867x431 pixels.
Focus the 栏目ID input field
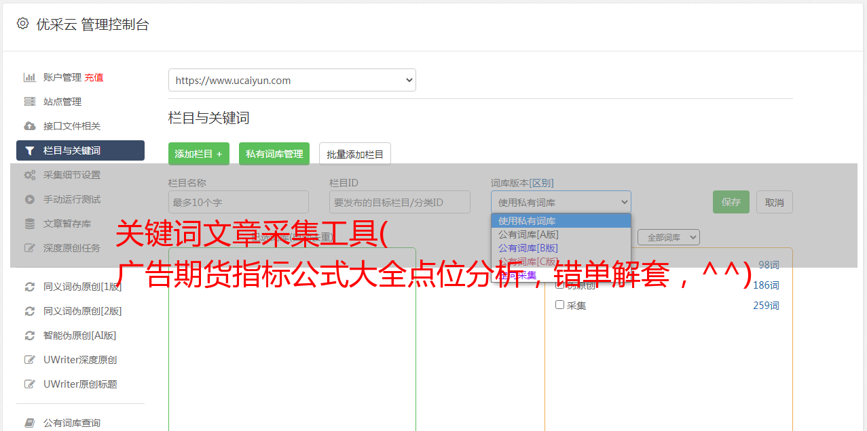[x=400, y=202]
